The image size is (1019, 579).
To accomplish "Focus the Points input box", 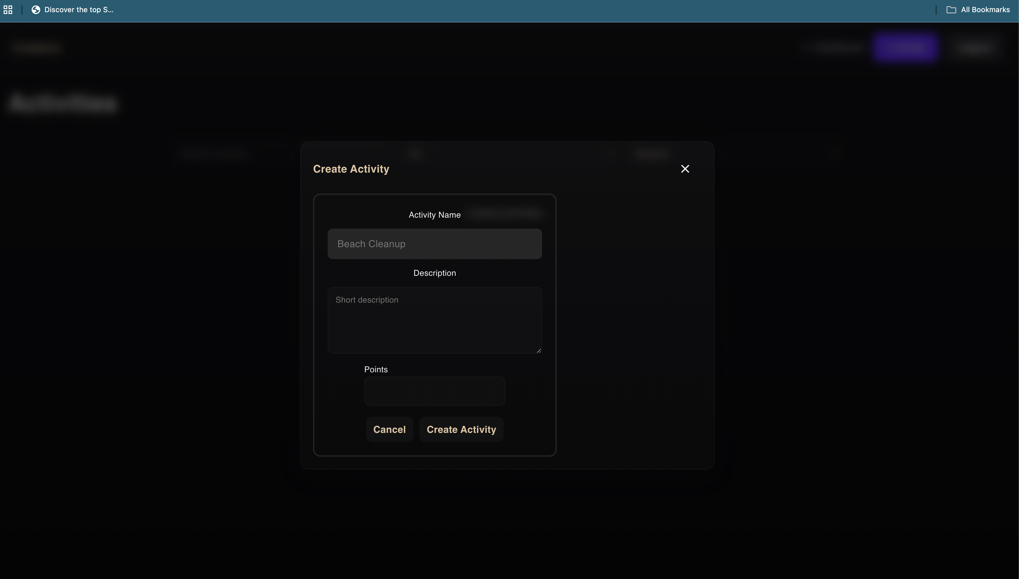I will point(434,391).
